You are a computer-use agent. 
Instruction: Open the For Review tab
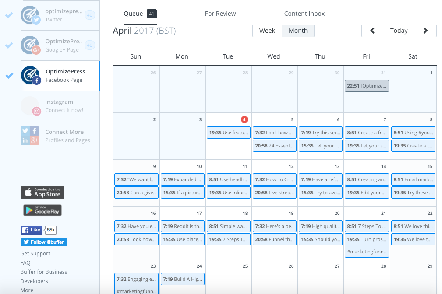[x=220, y=14]
